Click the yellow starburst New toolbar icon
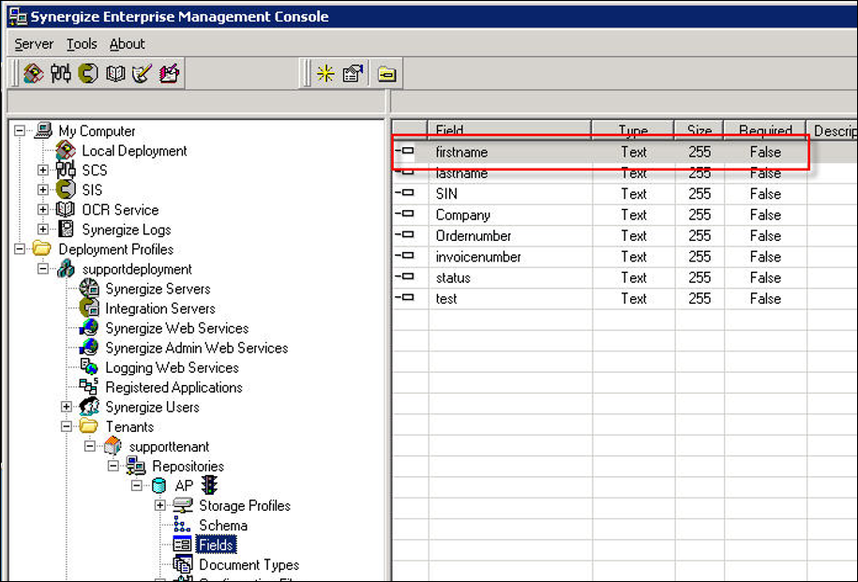This screenshot has width=858, height=582. 325,73
